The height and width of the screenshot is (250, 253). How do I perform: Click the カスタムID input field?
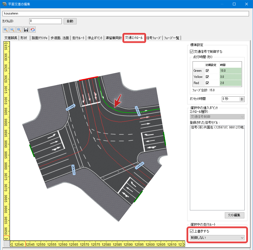45,21
